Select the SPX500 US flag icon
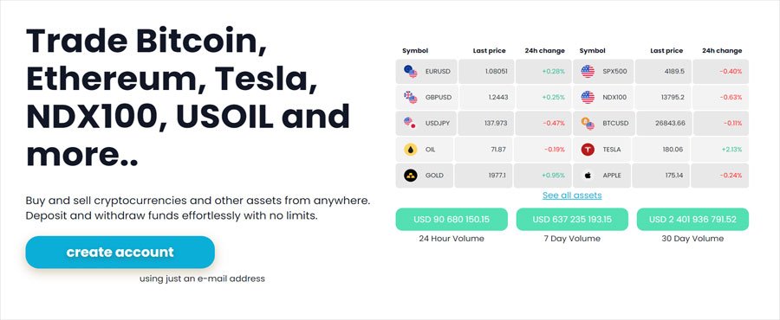Image resolution: width=780 pixels, height=320 pixels. pyautogui.click(x=588, y=72)
